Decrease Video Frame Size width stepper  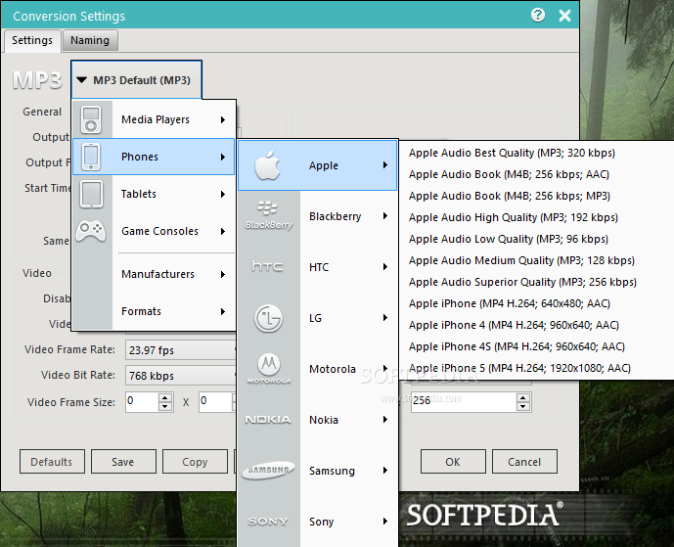[165, 406]
